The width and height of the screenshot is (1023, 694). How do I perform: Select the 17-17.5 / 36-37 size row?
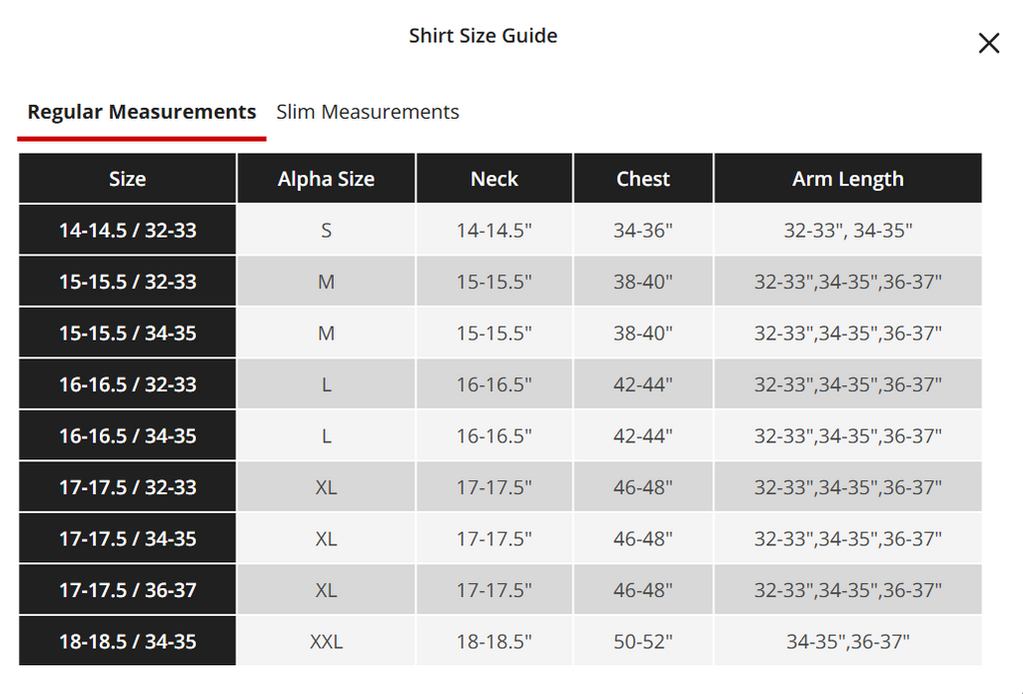pyautogui.click(x=501, y=589)
